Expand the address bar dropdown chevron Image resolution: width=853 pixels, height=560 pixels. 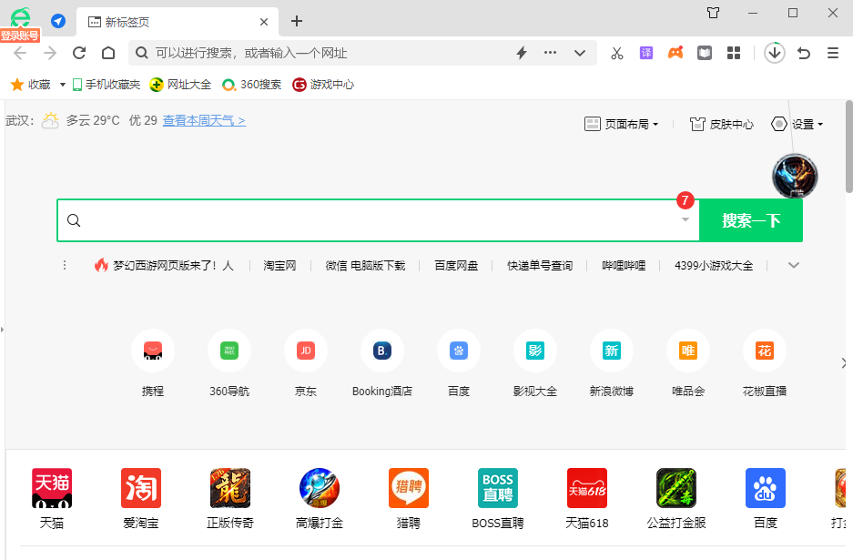click(x=580, y=53)
